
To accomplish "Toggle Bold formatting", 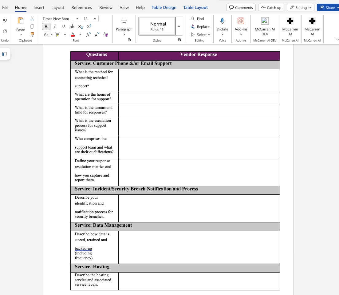I will click(x=46, y=26).
